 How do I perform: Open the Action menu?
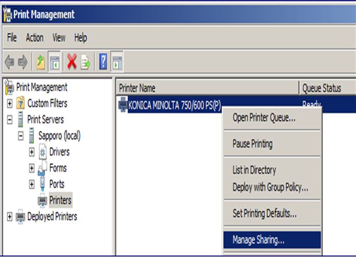[x=35, y=38]
